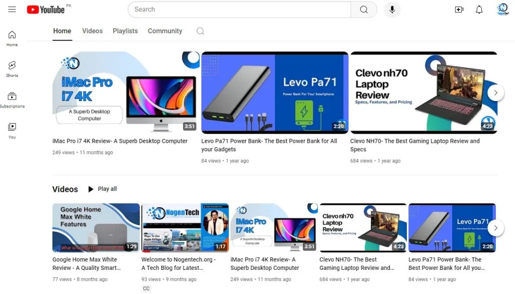Click Videos row title 'iMac Pro i7 4K Review- A'
The image size is (515, 294).
coord(265,263)
